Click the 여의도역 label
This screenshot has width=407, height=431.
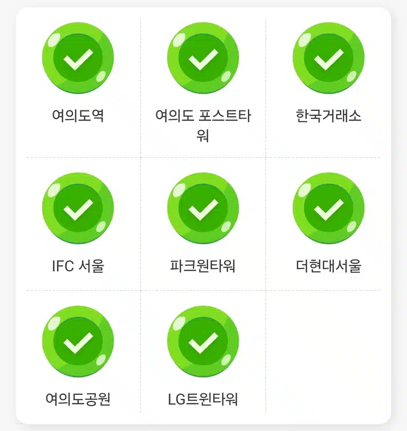pos(78,116)
